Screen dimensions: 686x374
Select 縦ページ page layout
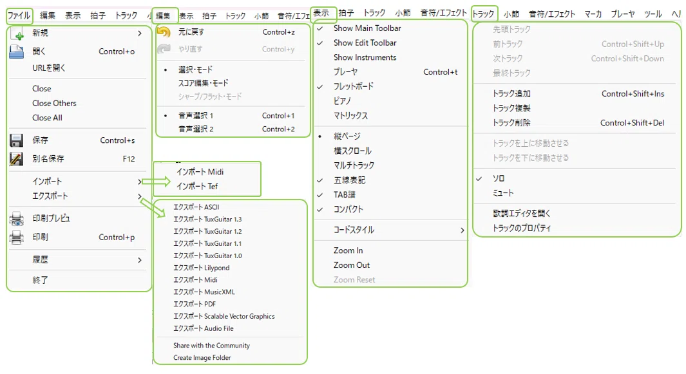coord(347,136)
